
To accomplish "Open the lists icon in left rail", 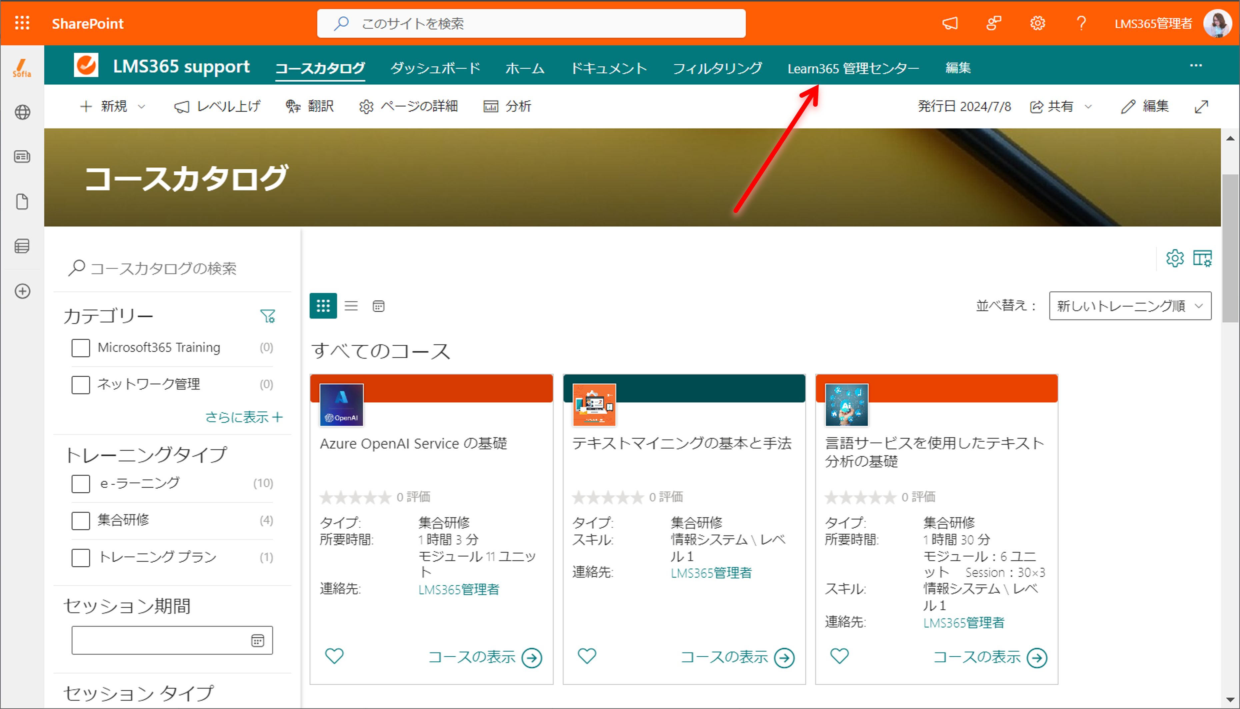I will pos(22,246).
